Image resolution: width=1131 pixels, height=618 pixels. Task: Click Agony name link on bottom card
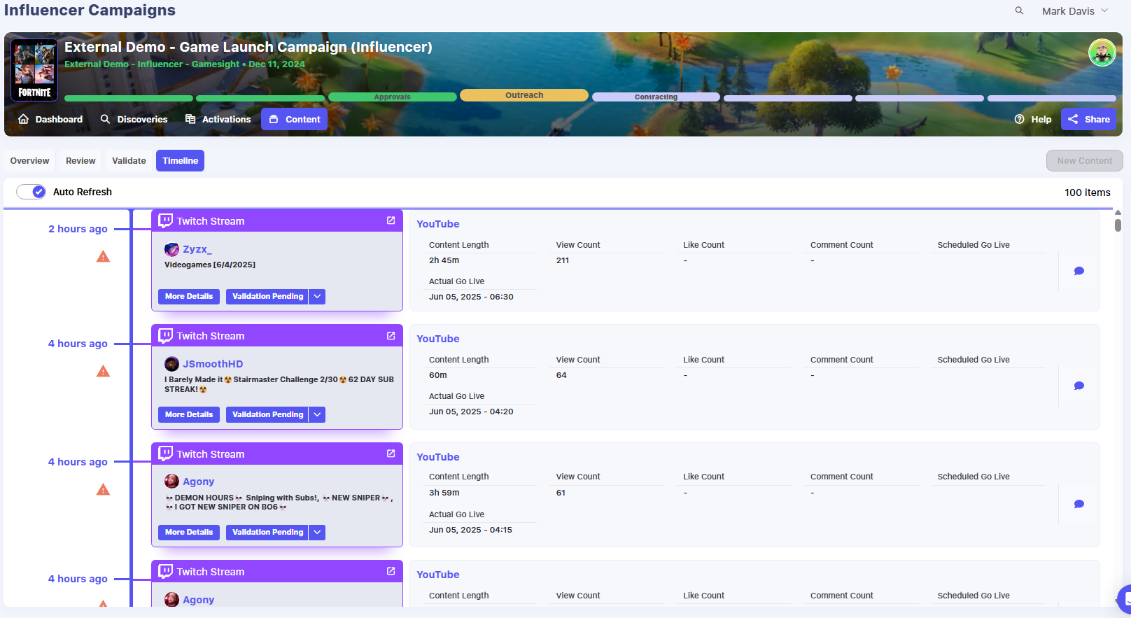point(198,600)
